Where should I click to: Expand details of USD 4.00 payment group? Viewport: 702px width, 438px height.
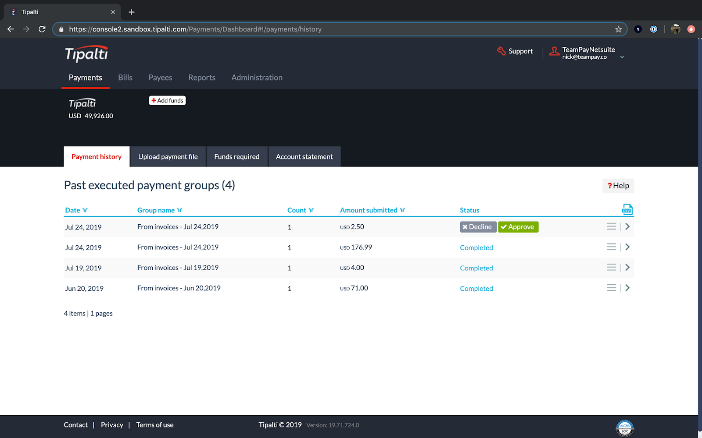click(x=627, y=267)
